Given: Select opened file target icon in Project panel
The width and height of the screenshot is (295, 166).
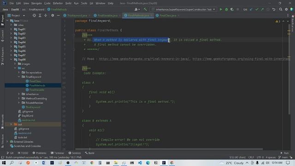Looking at the screenshot, I should click(34, 15).
